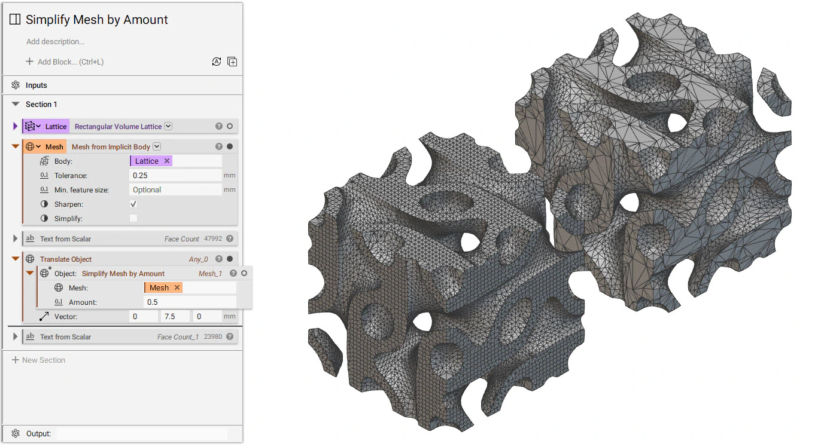Enable the Simplify checkbox

[x=133, y=218]
